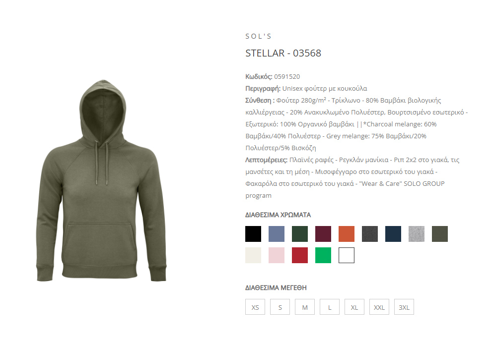Pick size XL

point(354,307)
